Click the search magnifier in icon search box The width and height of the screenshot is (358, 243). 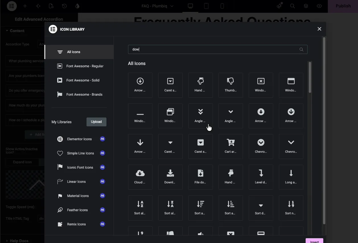point(301,49)
